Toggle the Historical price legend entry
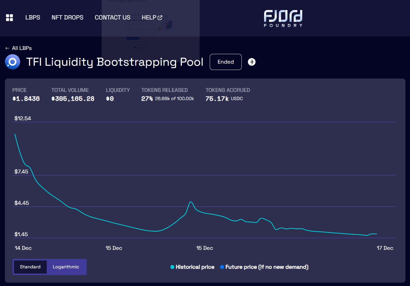The image size is (410, 286). point(192,267)
